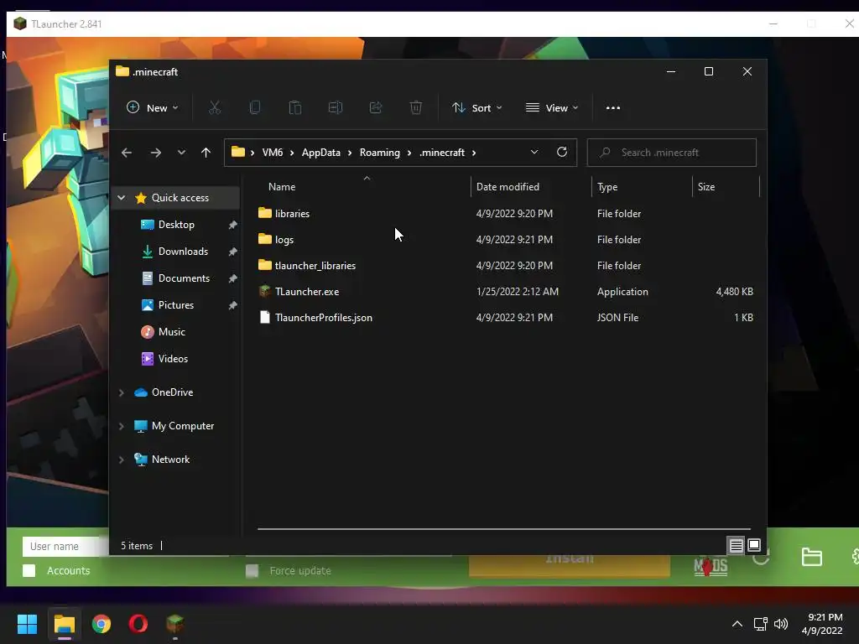The width and height of the screenshot is (859, 644).
Task: Open the Sort dropdown menu
Action: 476,108
